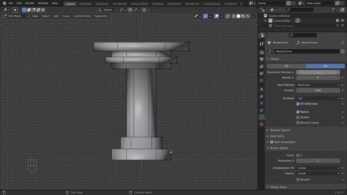Open the Fill Mode Full dropdown
The image size is (347, 195).
coord(318,99)
